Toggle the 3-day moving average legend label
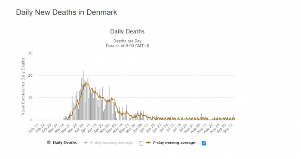Viewport: 301px width, 159px height. coord(111,143)
